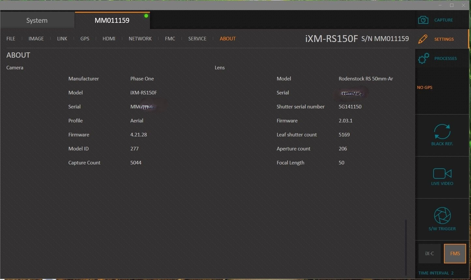Click the S/N MM011159 header text
Image resolution: width=471 pixels, height=280 pixels.
click(x=385, y=39)
